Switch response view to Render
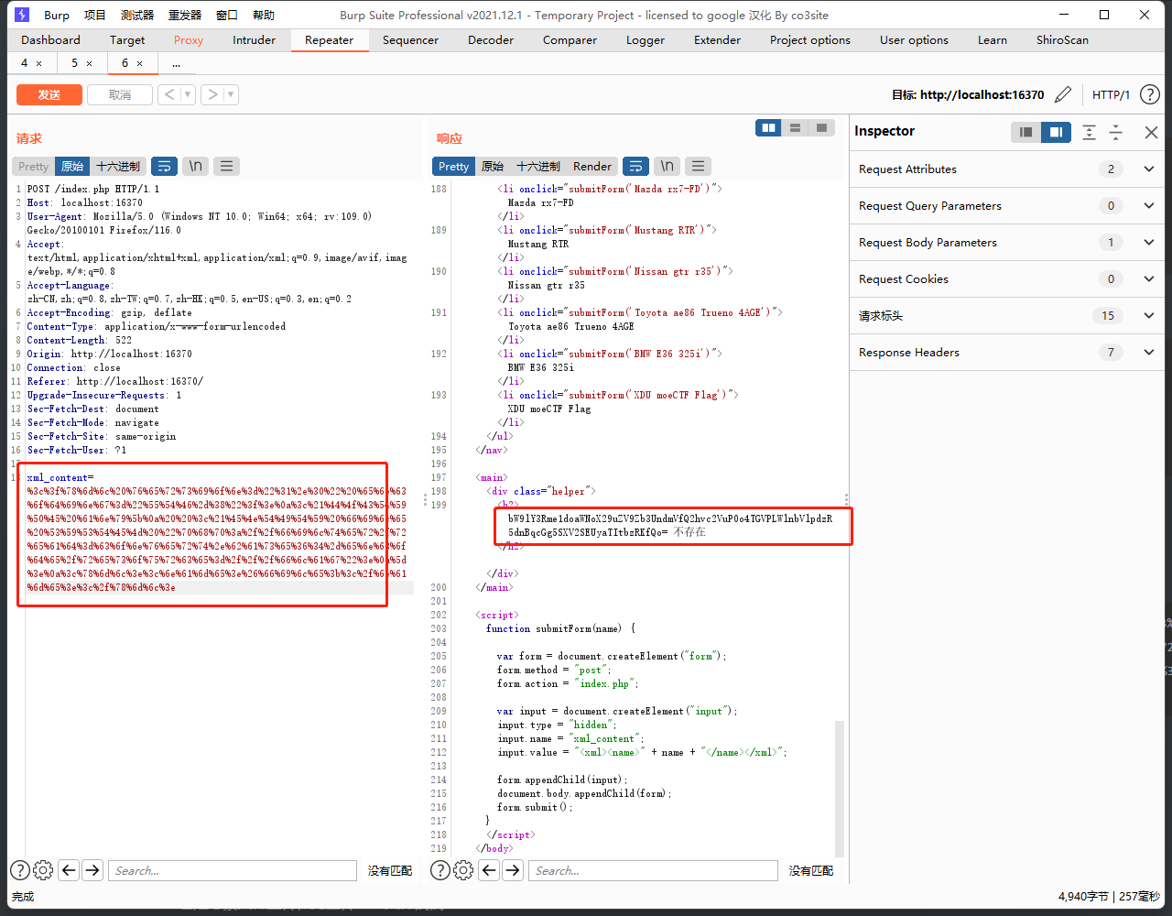Image resolution: width=1172 pixels, height=916 pixels. tap(592, 166)
